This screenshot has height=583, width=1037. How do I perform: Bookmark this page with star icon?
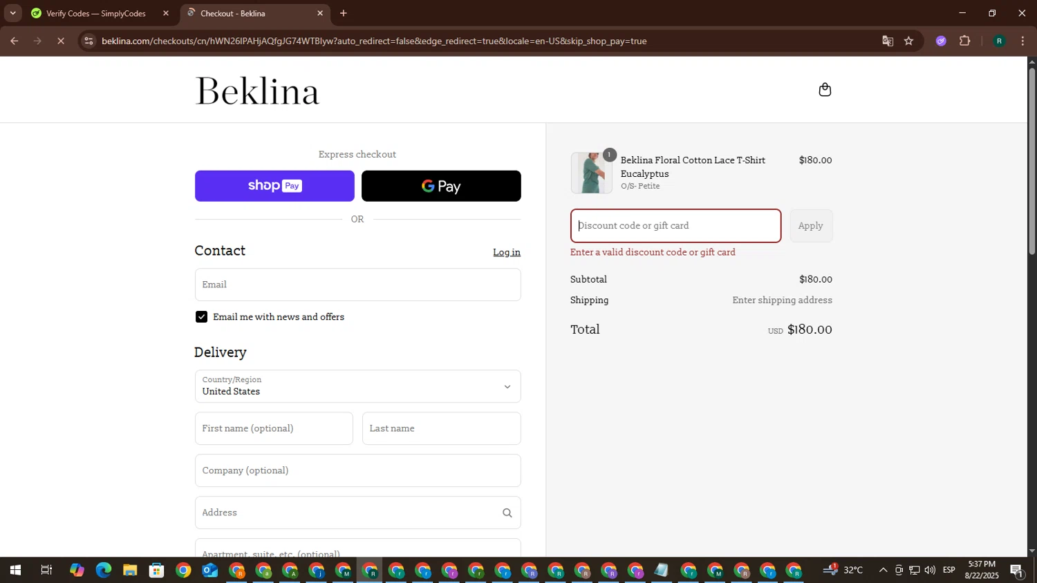(x=908, y=41)
